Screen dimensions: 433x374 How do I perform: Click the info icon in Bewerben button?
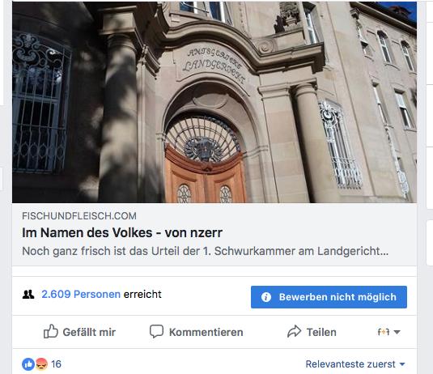click(x=266, y=297)
